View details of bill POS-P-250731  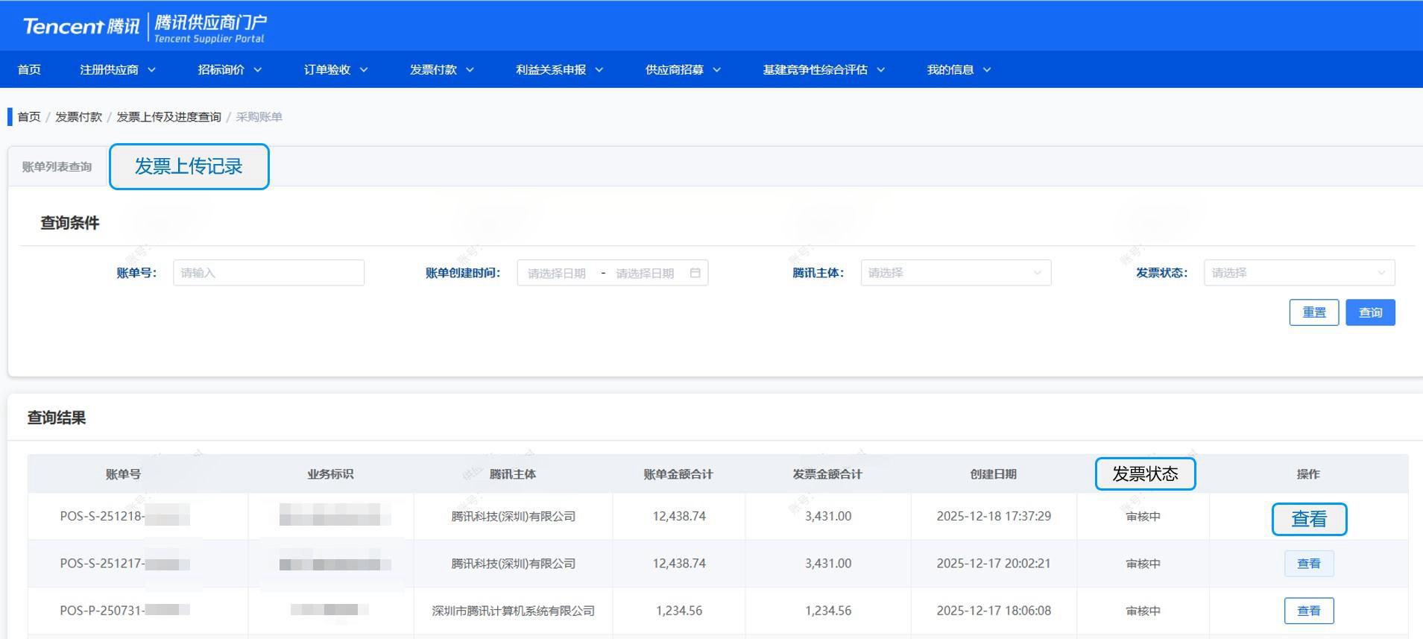pos(1309,611)
